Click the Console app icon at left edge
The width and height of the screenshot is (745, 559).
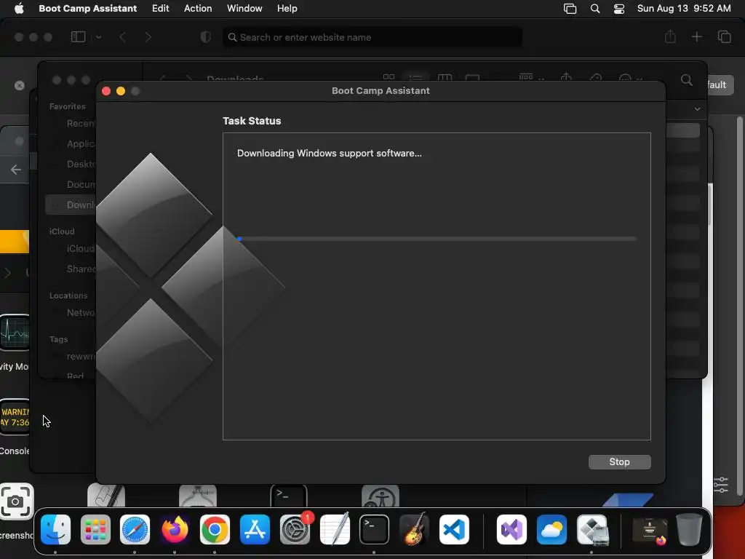pos(15,417)
